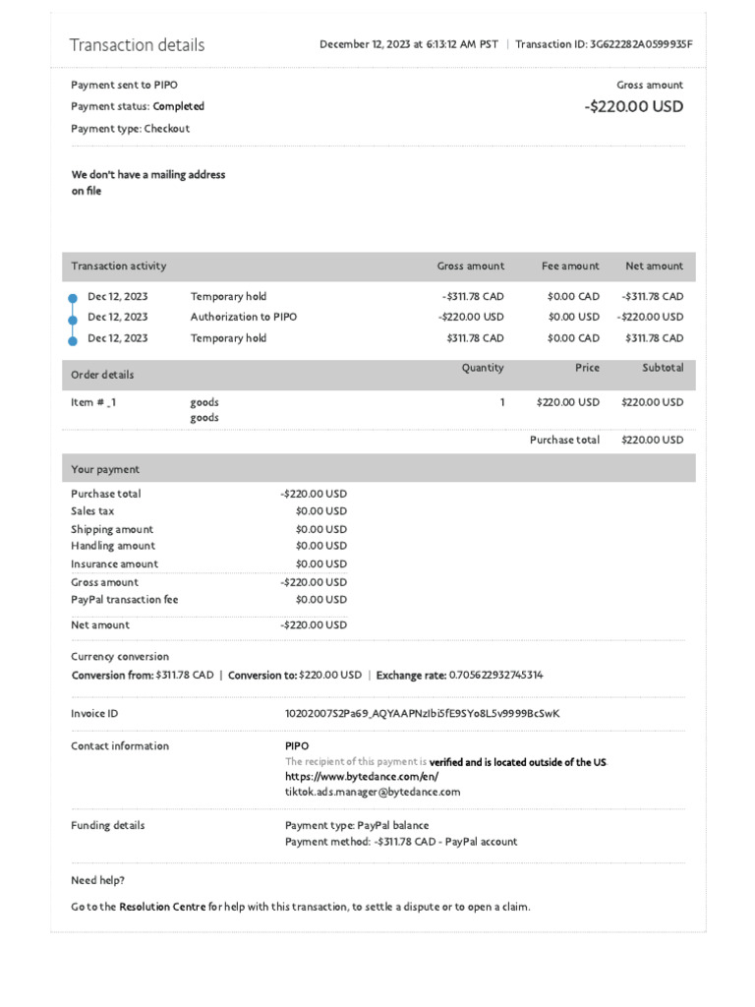The width and height of the screenshot is (755, 1007).
Task: Click the Transaction activity header
Action: 118,266
